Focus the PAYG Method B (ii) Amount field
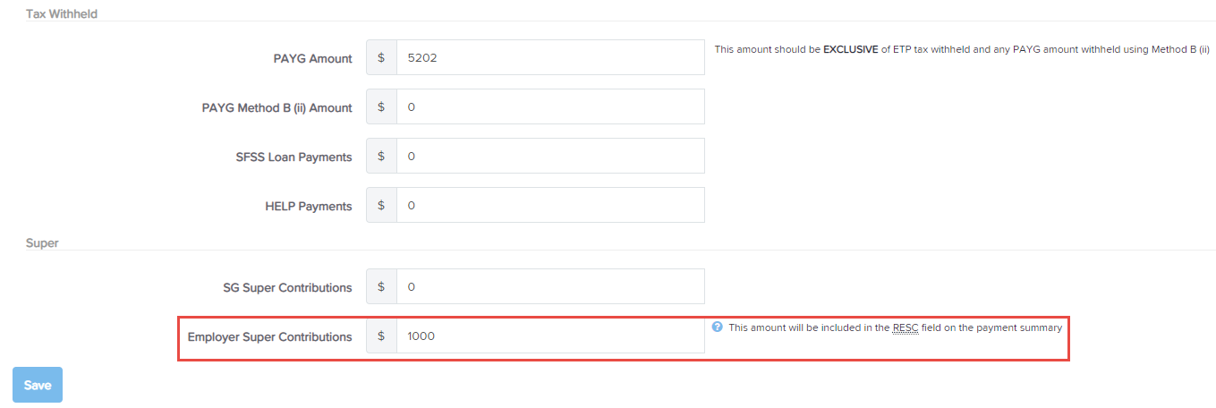 pos(550,106)
